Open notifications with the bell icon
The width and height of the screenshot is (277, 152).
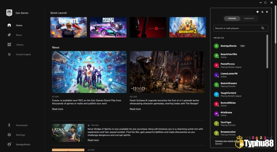pyautogui.click(x=267, y=12)
